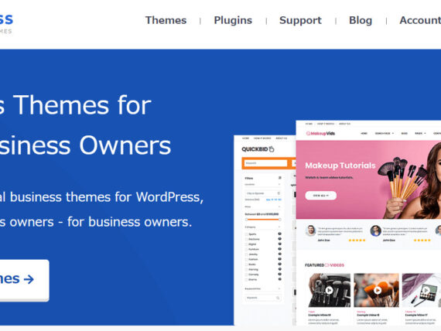Open the Plugins menu item
This screenshot has width=441, height=331.
click(x=233, y=20)
